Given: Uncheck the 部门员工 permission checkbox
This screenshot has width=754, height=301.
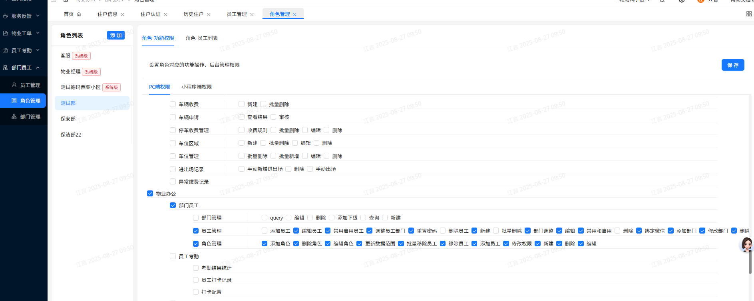Looking at the screenshot, I should pyautogui.click(x=173, y=205).
